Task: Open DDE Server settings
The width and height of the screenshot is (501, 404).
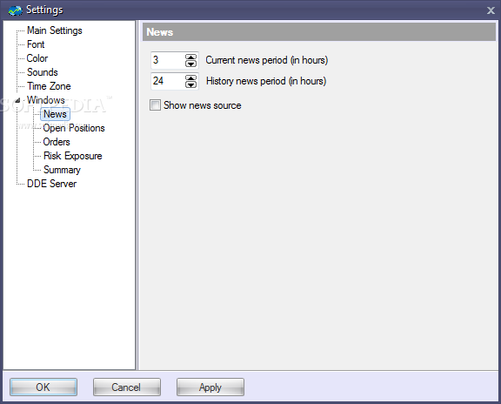Action: [52, 184]
